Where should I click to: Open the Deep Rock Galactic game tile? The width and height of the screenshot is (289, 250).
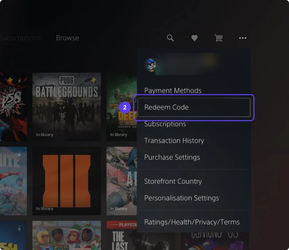[x=122, y=107]
